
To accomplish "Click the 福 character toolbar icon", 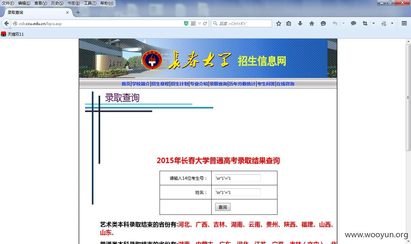I will [384, 23].
